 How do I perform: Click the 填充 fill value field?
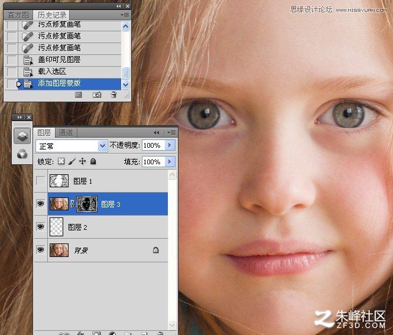point(154,162)
